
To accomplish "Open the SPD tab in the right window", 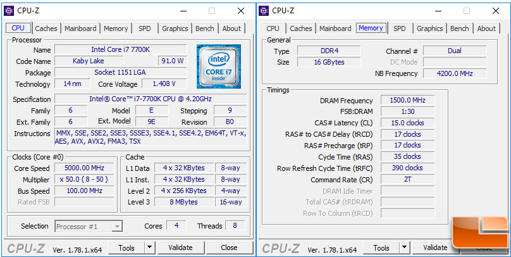I will [400, 28].
